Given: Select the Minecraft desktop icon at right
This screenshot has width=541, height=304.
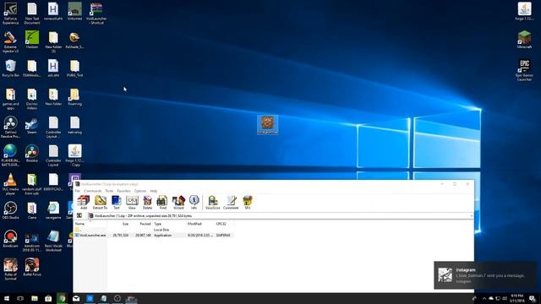Looking at the screenshot, I should point(524,40).
